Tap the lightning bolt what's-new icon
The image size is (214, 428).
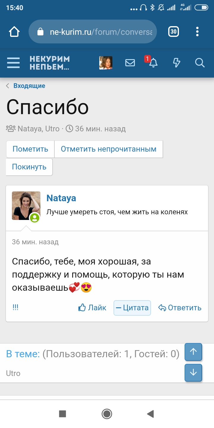(x=177, y=63)
